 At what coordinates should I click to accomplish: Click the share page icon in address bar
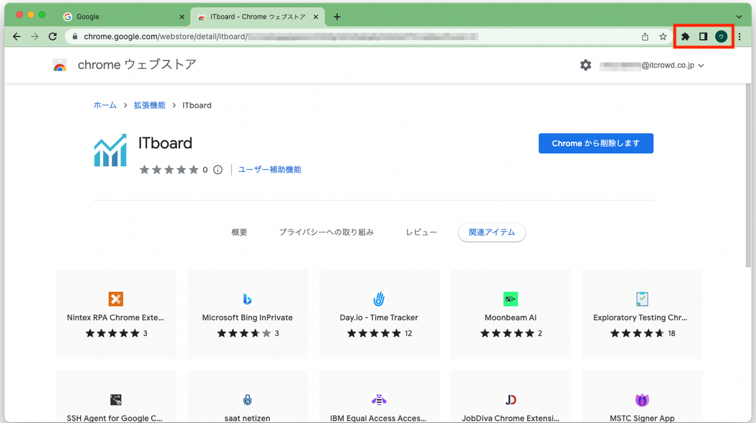[x=645, y=37]
